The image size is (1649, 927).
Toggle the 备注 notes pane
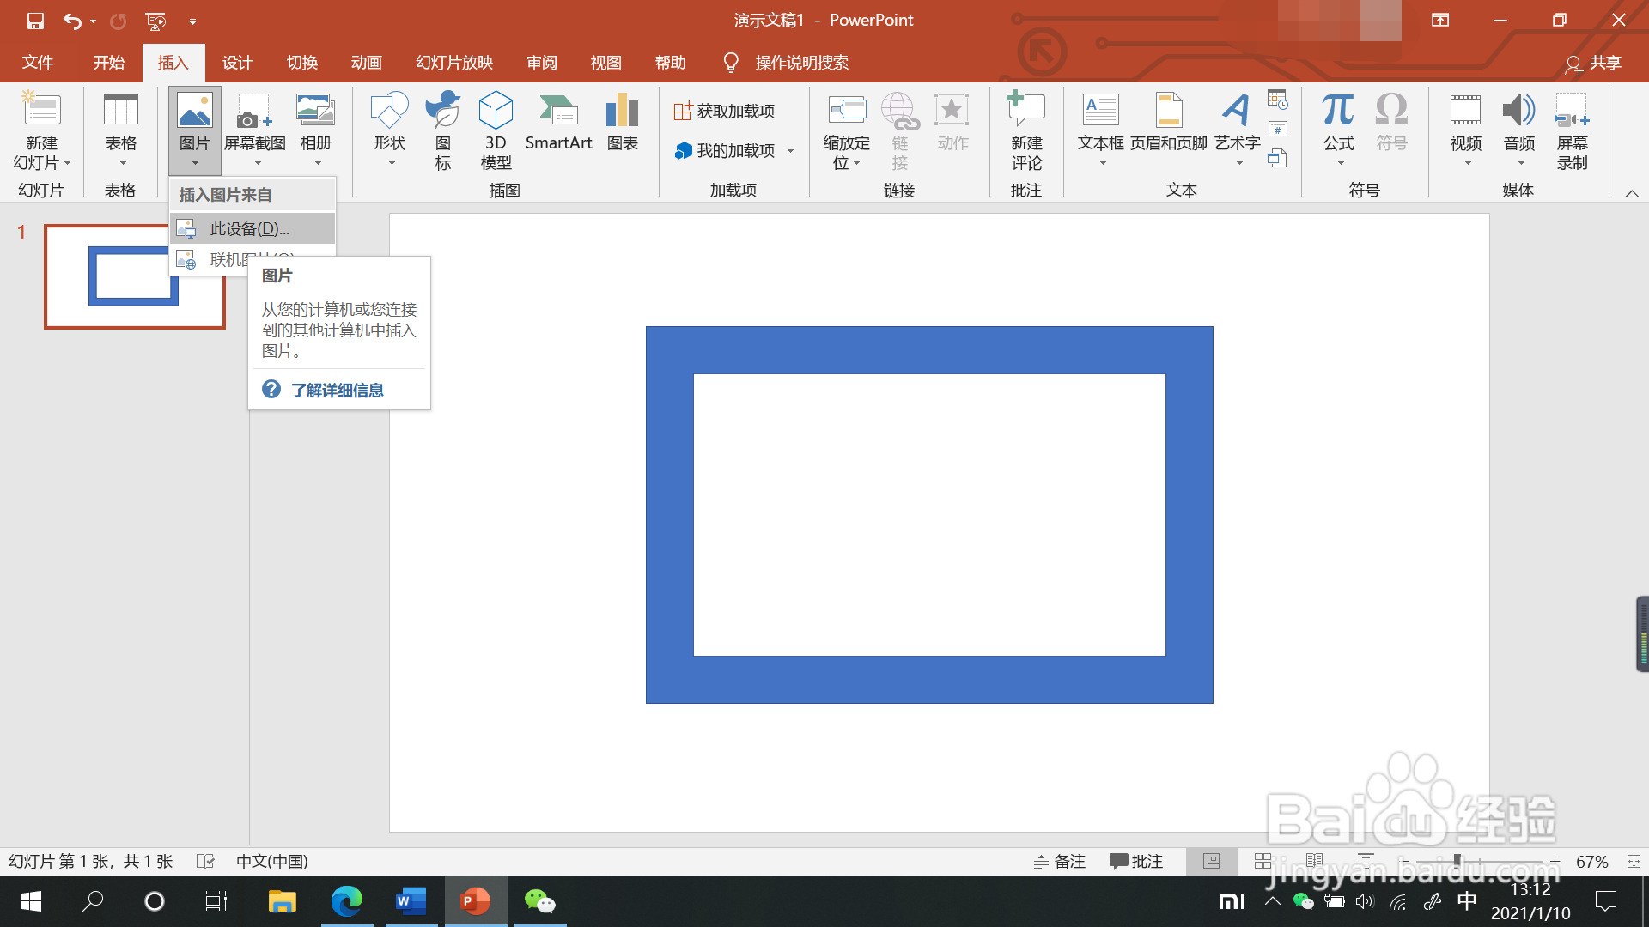pos(1060,861)
